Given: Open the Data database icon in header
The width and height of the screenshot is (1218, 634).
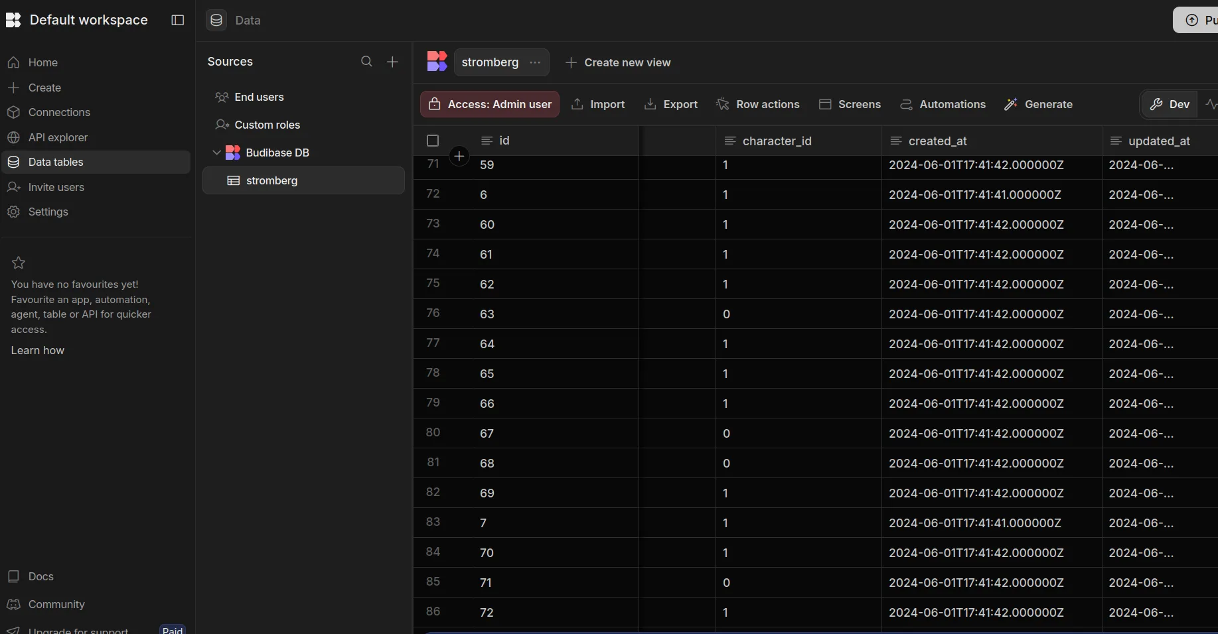Looking at the screenshot, I should (x=216, y=20).
